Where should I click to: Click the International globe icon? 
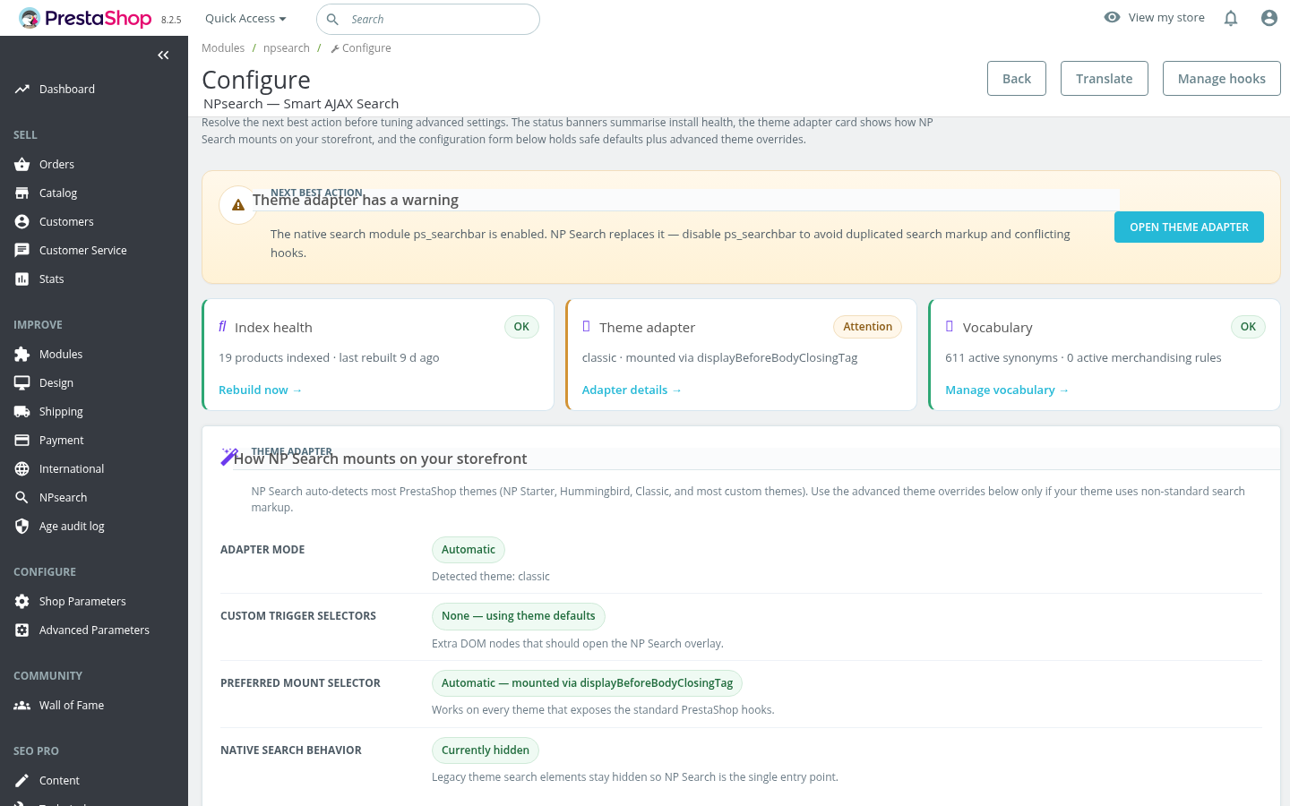click(22, 468)
